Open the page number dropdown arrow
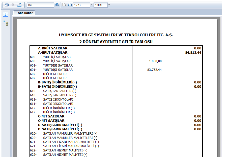Screen dimensions: 228x157 pos(91,5)
